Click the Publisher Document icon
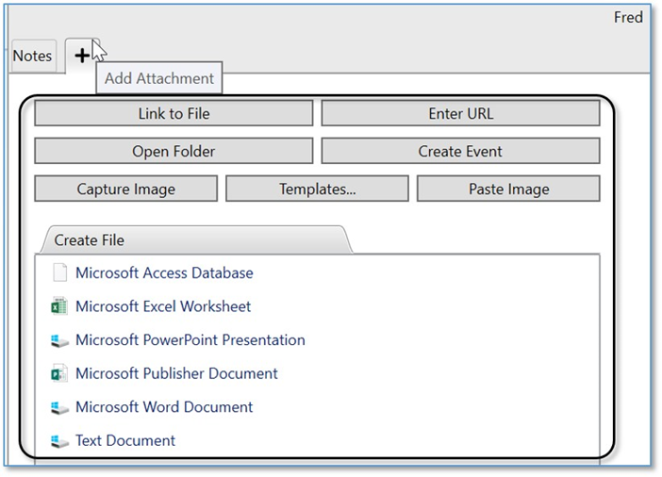The image size is (662, 477). [59, 373]
